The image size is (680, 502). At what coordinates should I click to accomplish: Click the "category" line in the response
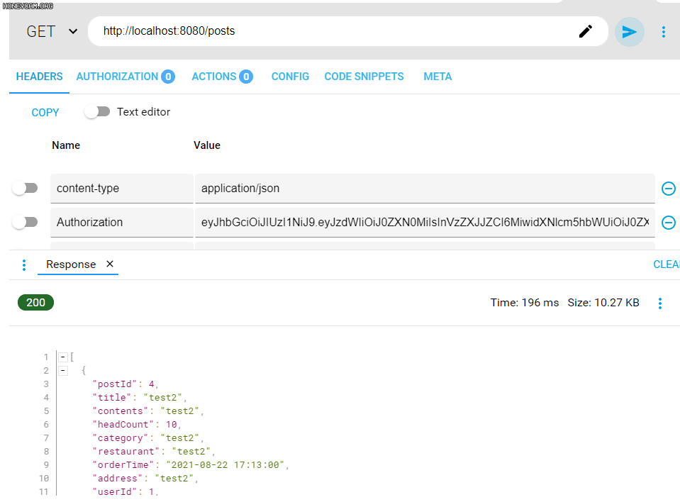point(148,438)
